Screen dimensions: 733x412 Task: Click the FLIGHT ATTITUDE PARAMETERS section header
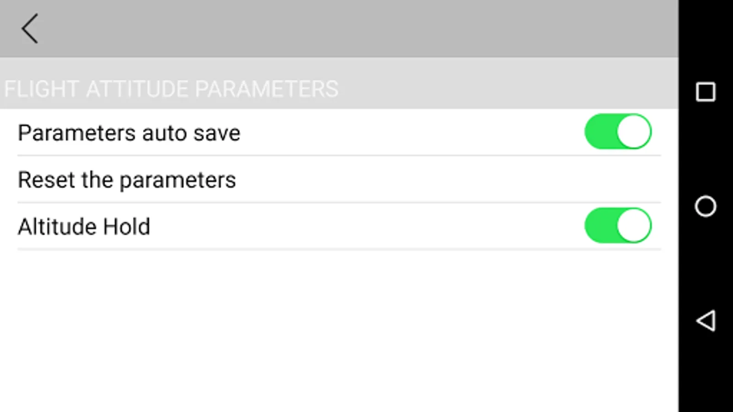pos(171,89)
